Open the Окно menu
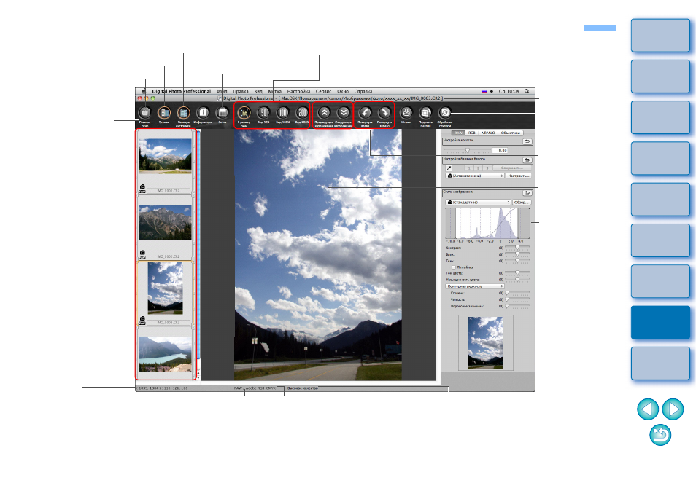The height and width of the screenshot is (491, 696). tap(343, 91)
